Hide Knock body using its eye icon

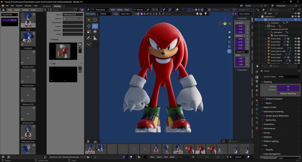click(x=295, y=39)
